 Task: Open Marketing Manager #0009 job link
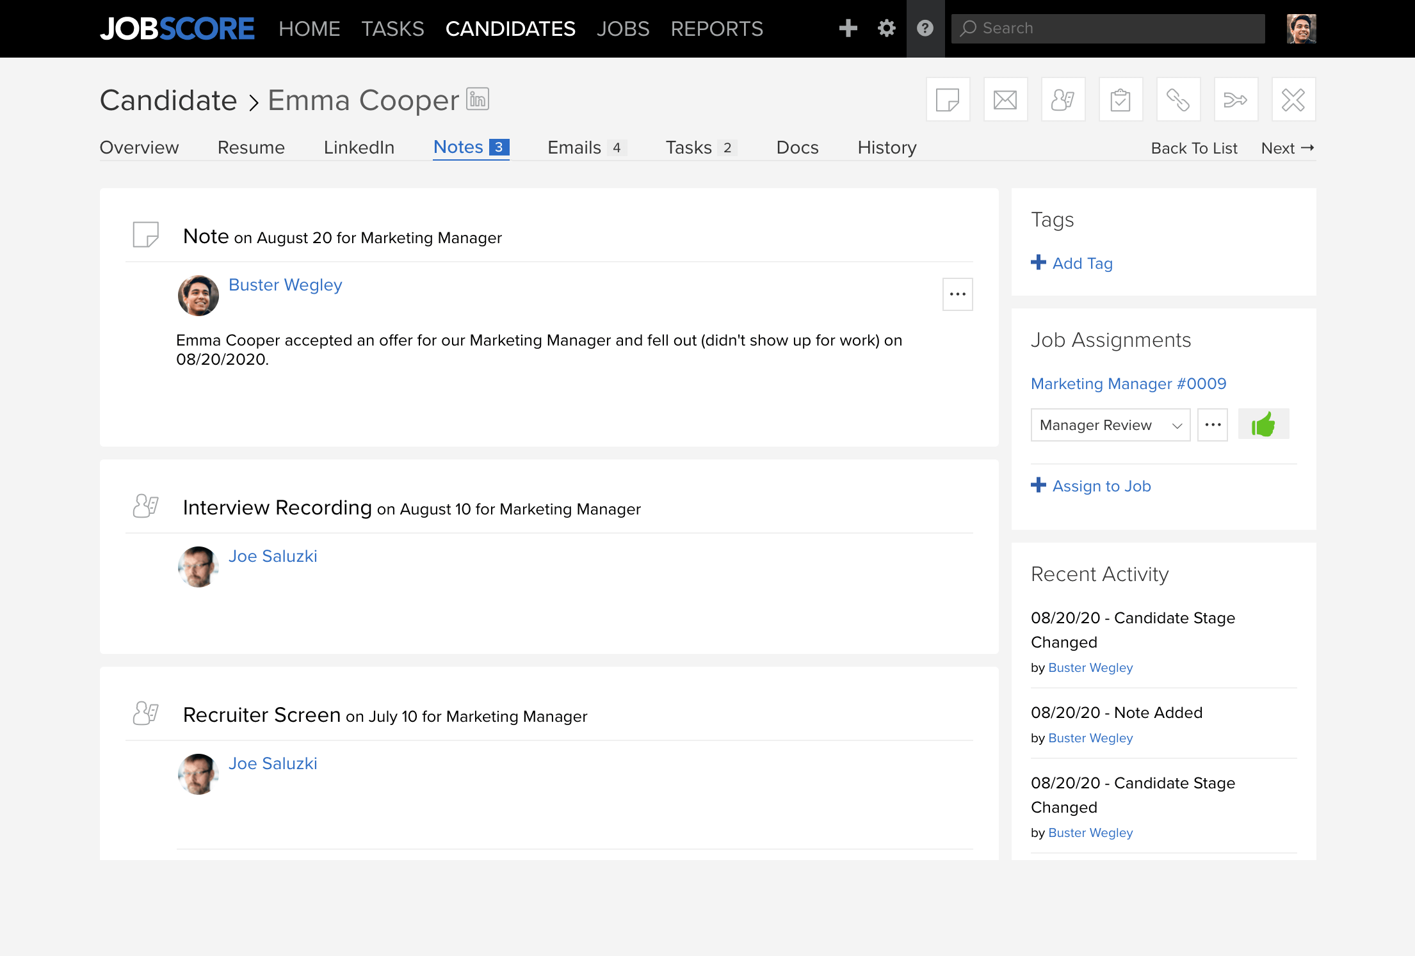tap(1128, 383)
